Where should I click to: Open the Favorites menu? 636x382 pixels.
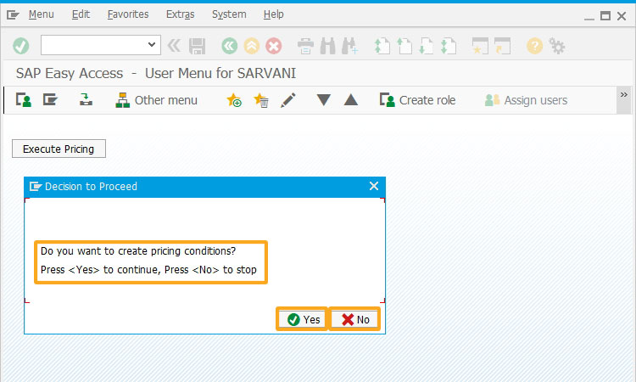[128, 14]
